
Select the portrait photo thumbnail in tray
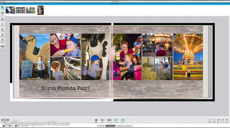click(x=40, y=10)
